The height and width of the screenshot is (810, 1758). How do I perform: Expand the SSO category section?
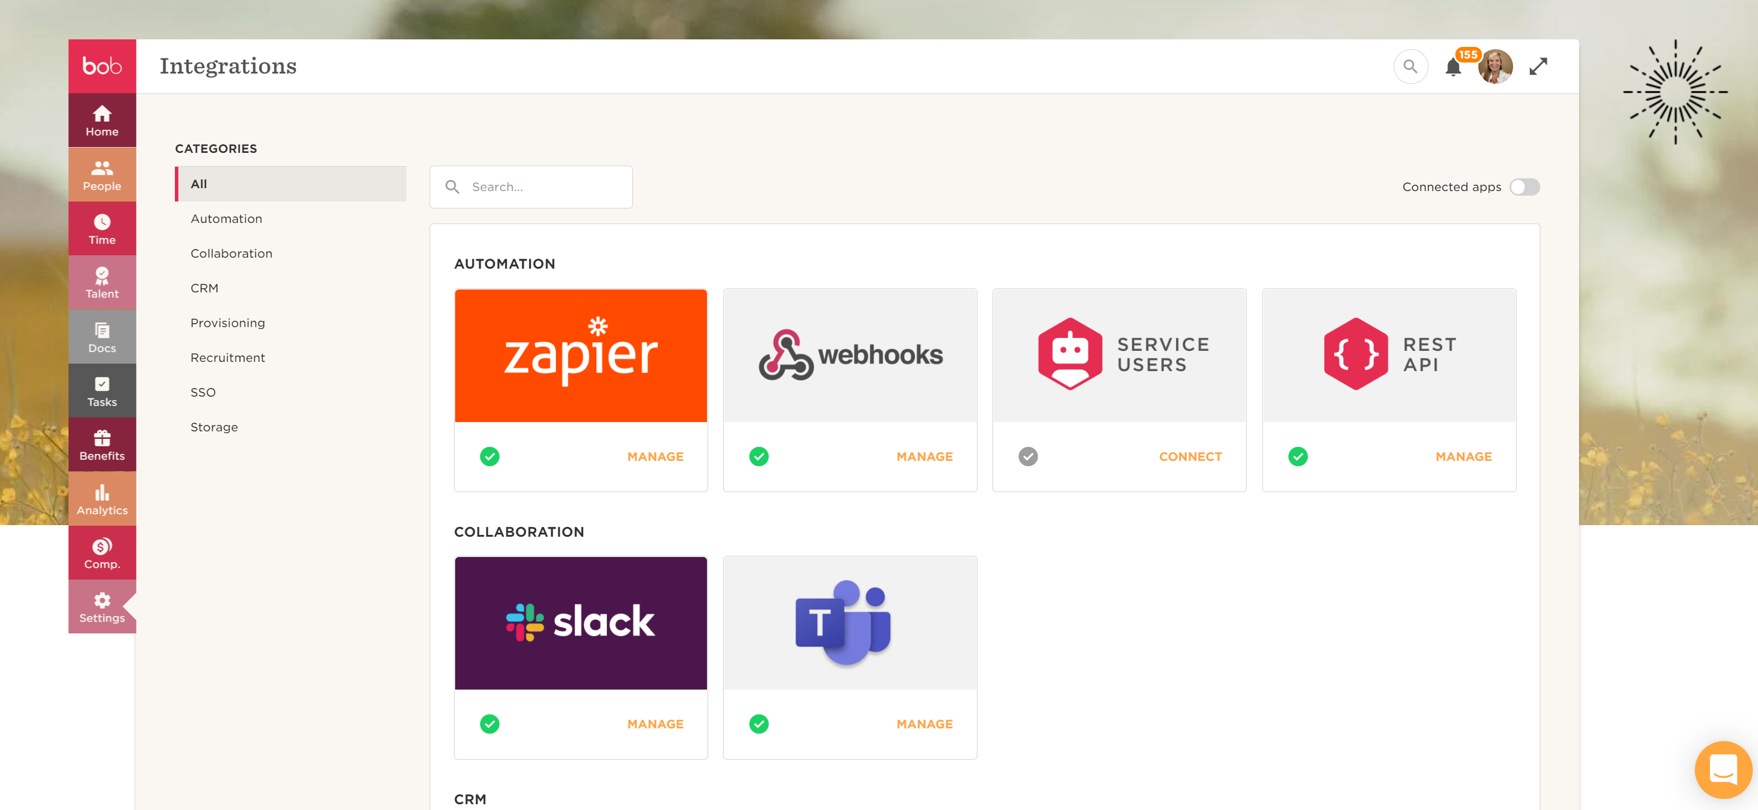(204, 392)
